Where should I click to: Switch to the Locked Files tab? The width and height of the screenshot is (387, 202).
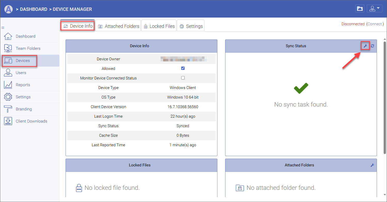[x=159, y=26]
